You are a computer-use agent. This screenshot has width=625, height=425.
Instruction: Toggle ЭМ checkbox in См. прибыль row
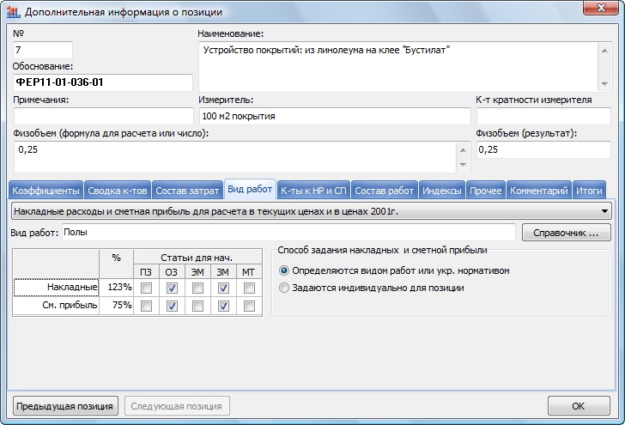pos(197,306)
